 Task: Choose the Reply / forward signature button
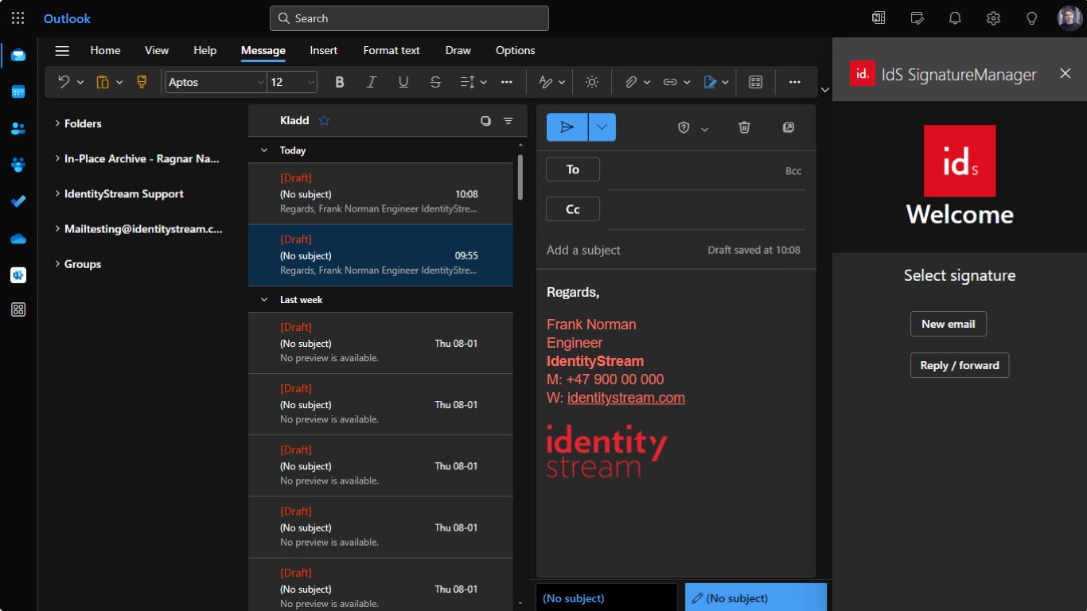960,365
